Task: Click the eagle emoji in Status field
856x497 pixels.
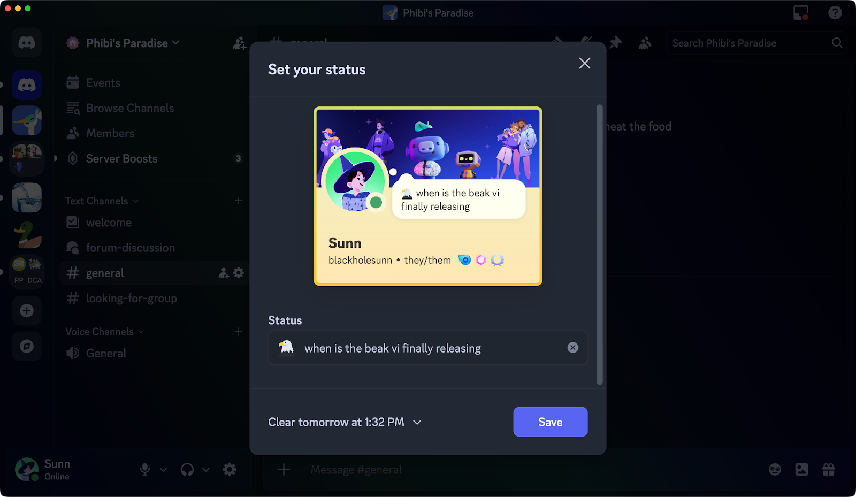Action: [286, 348]
